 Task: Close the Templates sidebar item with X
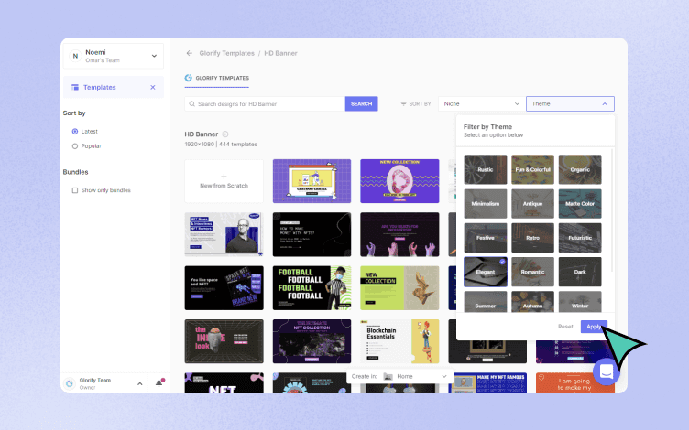click(x=153, y=87)
